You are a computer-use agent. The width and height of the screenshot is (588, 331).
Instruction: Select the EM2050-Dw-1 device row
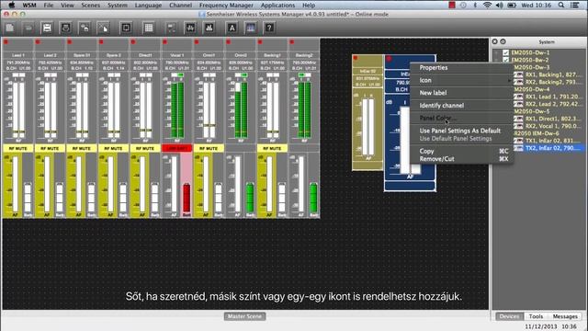point(530,52)
